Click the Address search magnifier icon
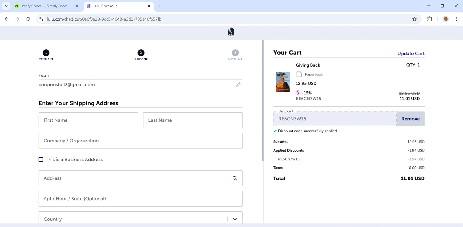This screenshot has height=227, width=463. click(x=235, y=178)
